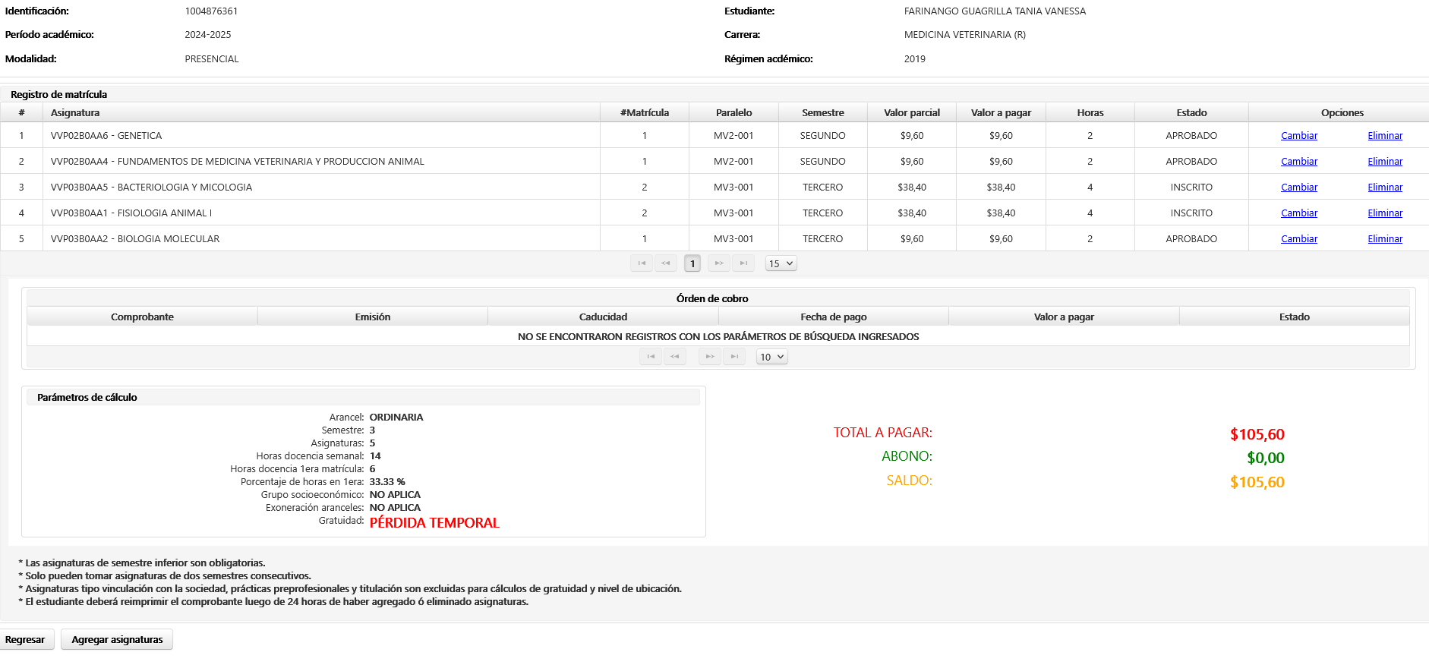
Task: Open rows-per-page dropdown showing 15
Action: [781, 263]
